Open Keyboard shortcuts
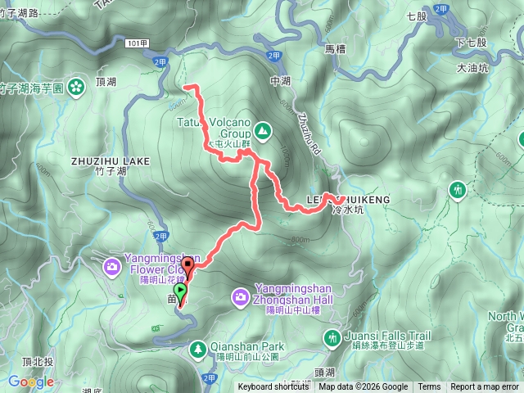The image size is (524, 393). (x=273, y=387)
